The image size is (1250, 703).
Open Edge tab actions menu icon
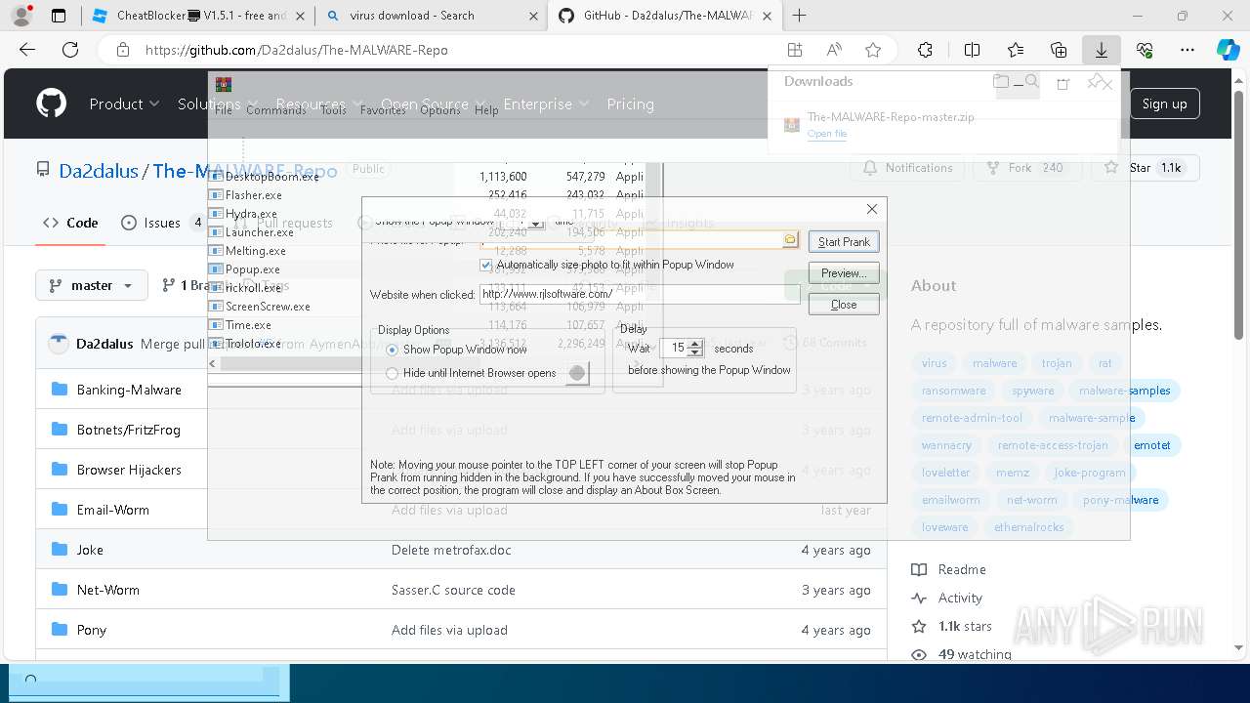tap(59, 16)
